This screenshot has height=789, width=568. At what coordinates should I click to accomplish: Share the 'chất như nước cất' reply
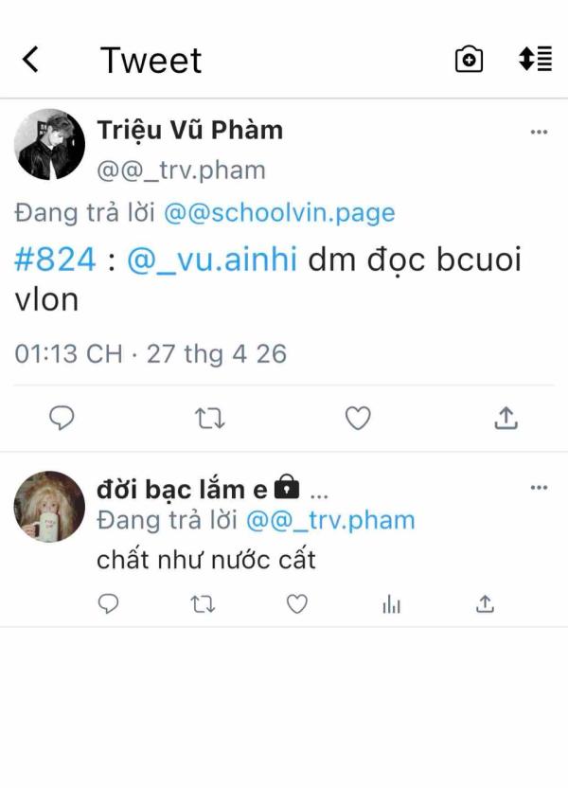tap(485, 603)
